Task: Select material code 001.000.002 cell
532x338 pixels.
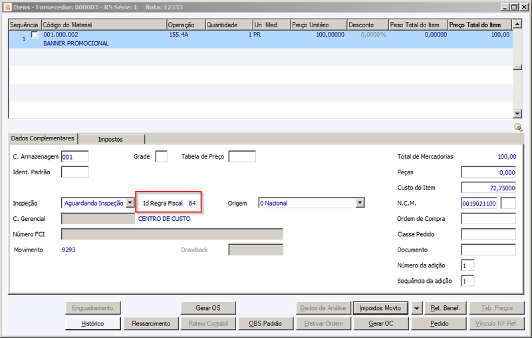Action: coord(61,35)
